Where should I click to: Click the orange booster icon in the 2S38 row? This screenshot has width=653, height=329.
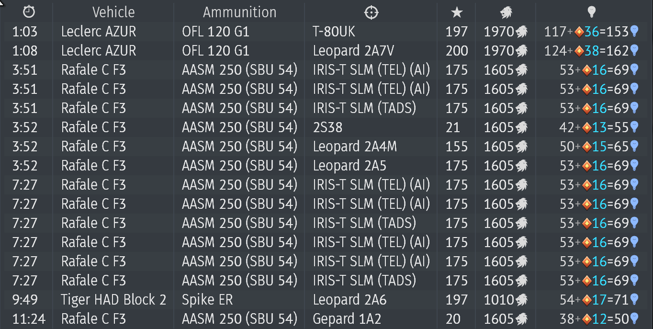tap(586, 127)
